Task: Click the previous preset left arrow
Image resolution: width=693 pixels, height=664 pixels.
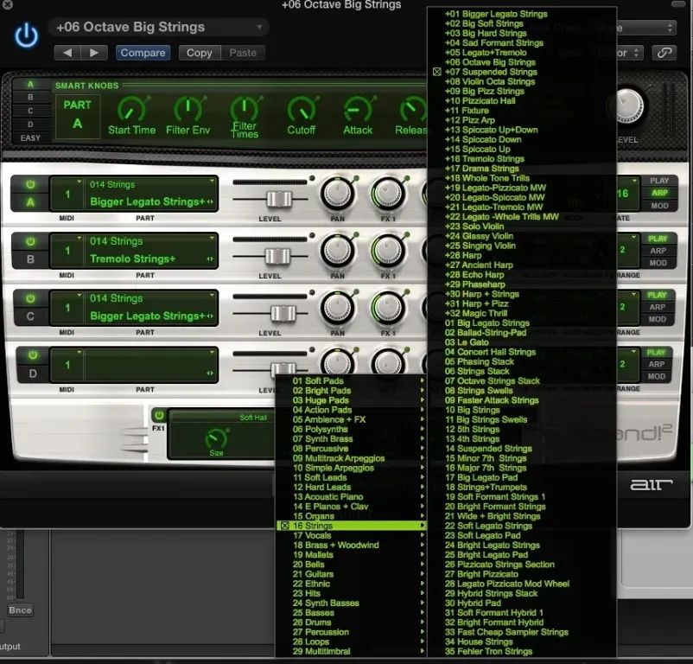Action: tap(67, 53)
